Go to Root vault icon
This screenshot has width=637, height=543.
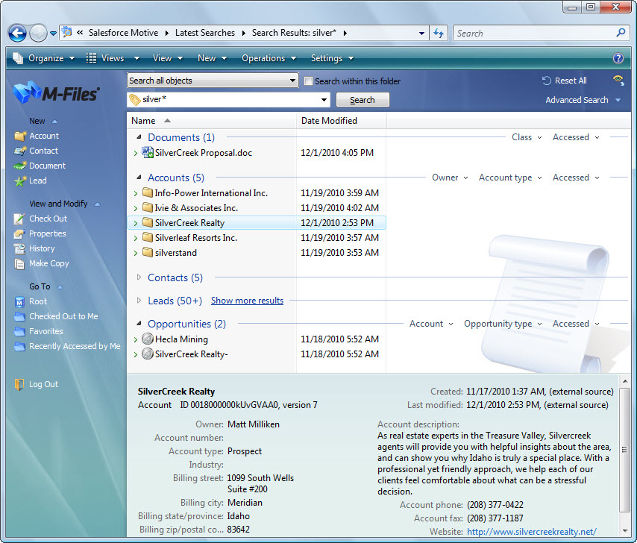click(x=19, y=302)
